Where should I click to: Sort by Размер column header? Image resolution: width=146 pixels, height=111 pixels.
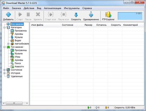click(x=85, y=25)
